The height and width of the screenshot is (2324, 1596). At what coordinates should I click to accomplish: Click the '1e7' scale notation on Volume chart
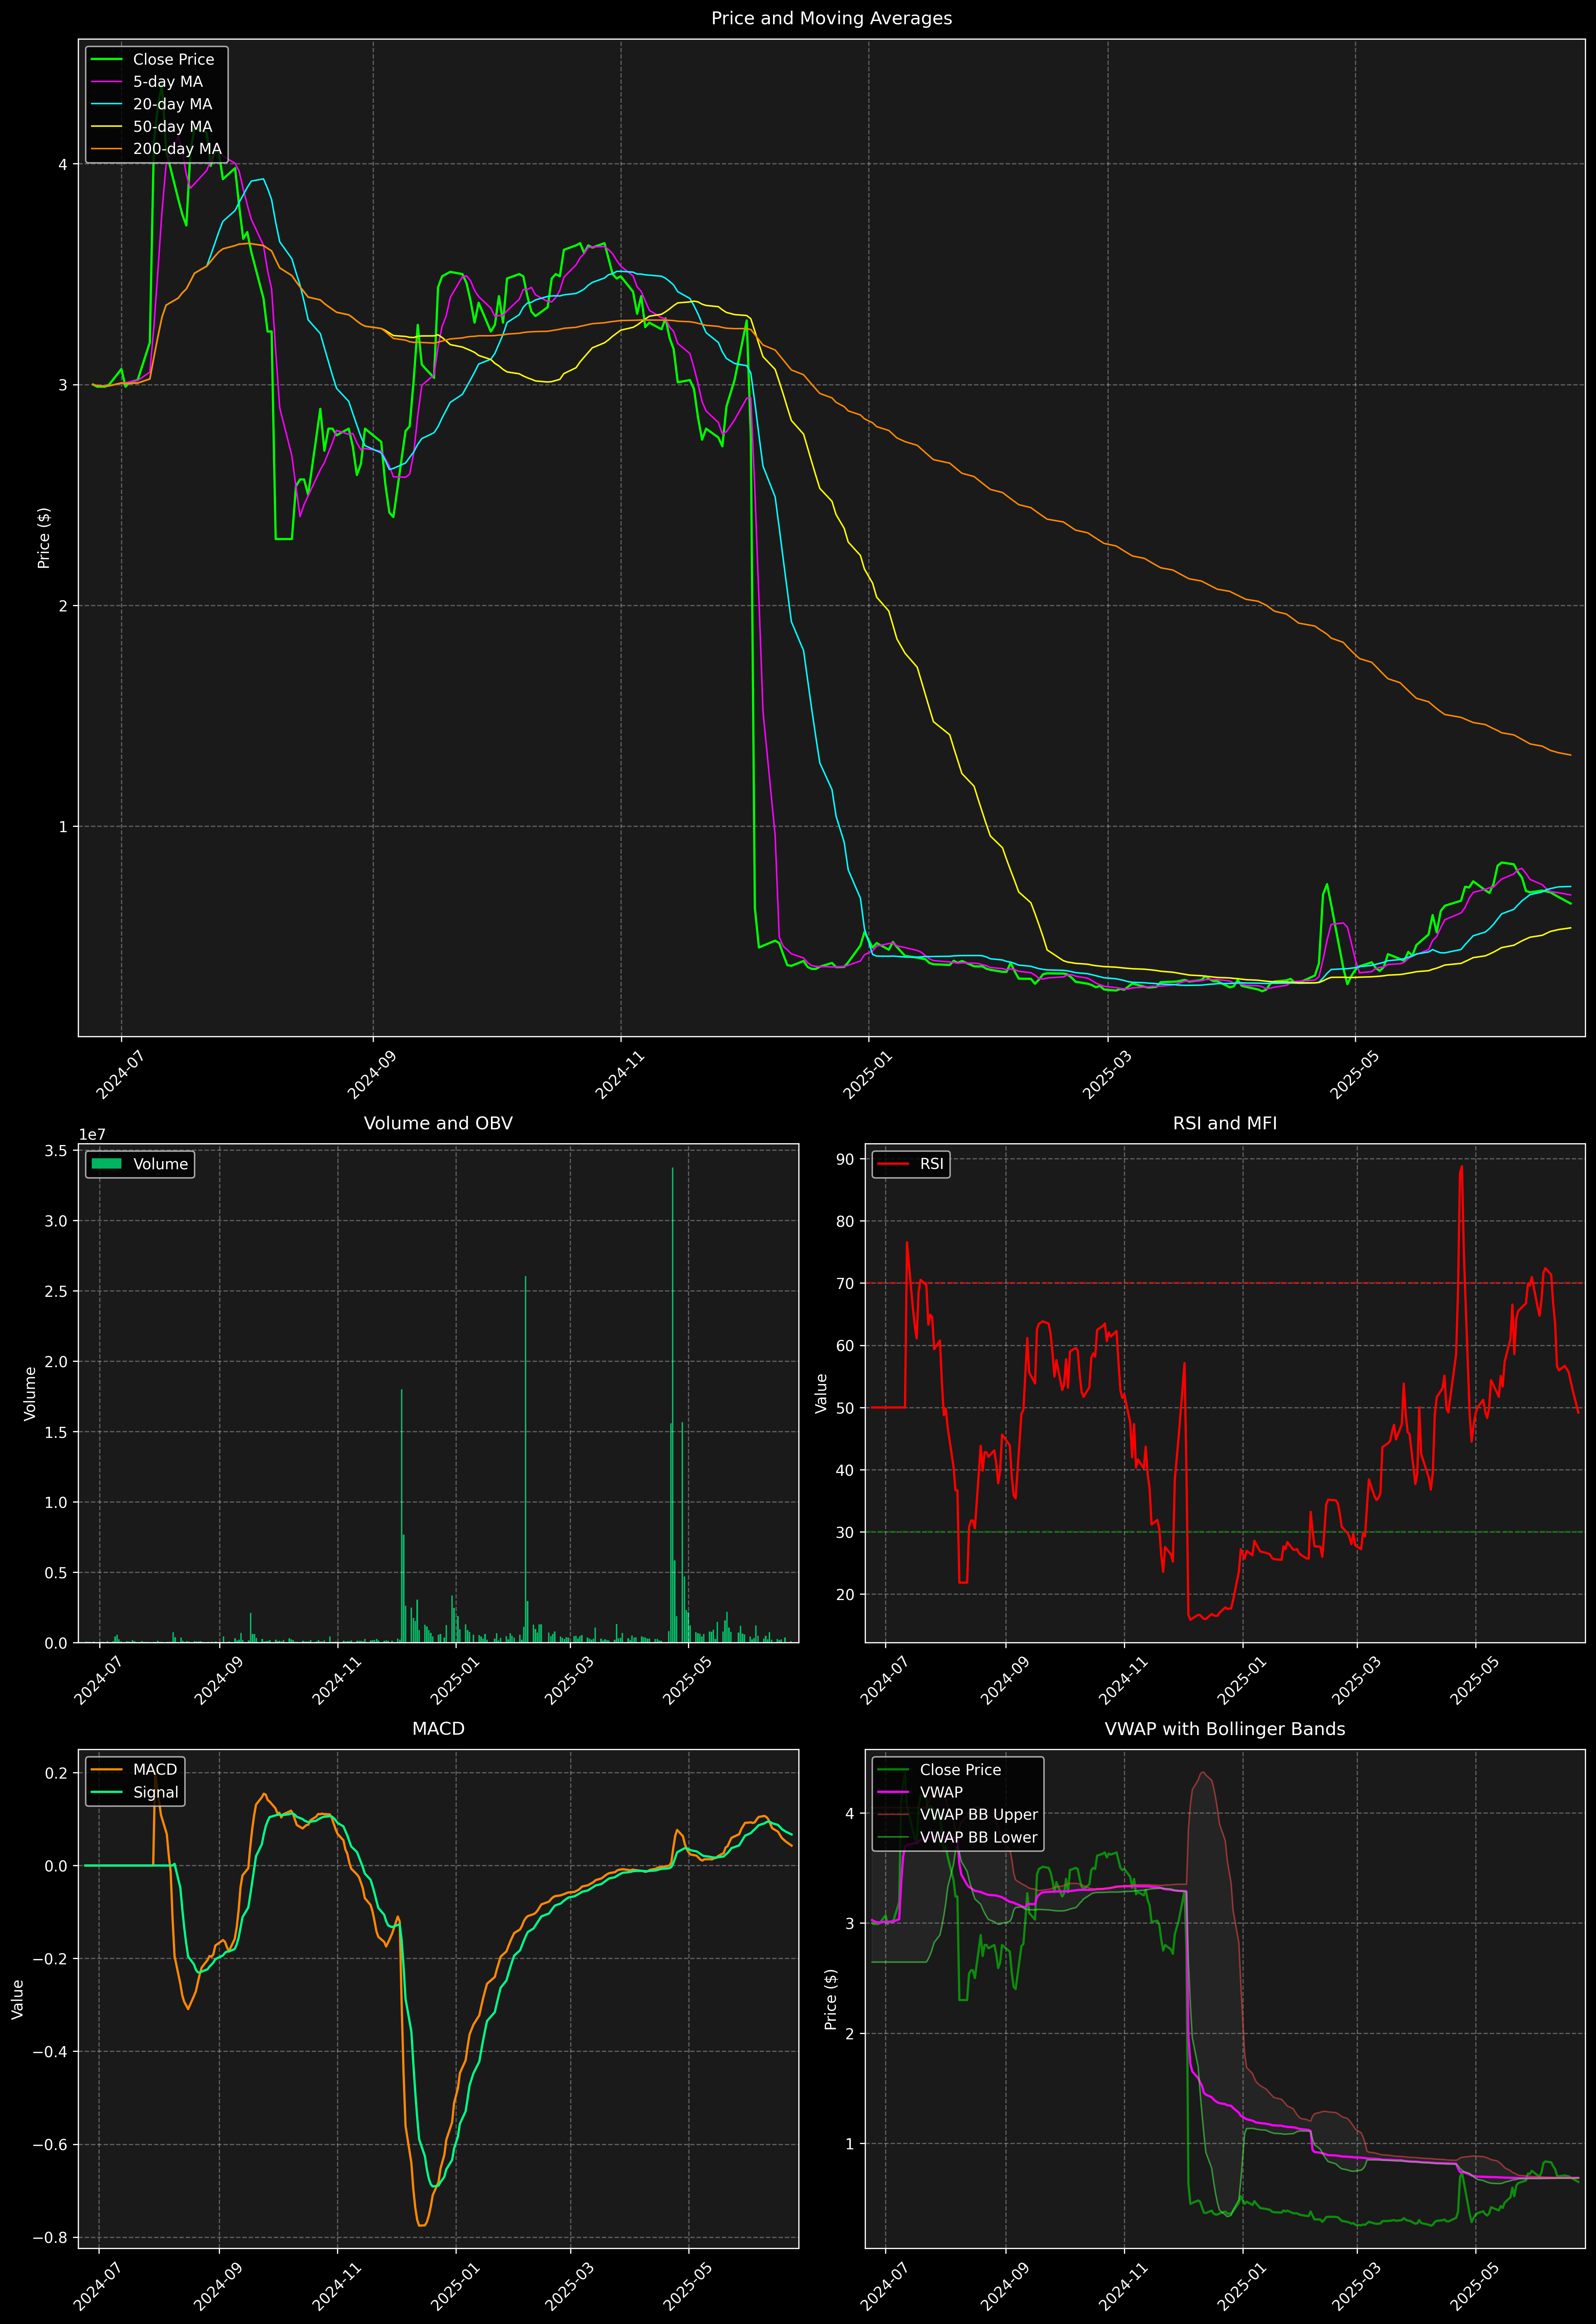point(92,1135)
